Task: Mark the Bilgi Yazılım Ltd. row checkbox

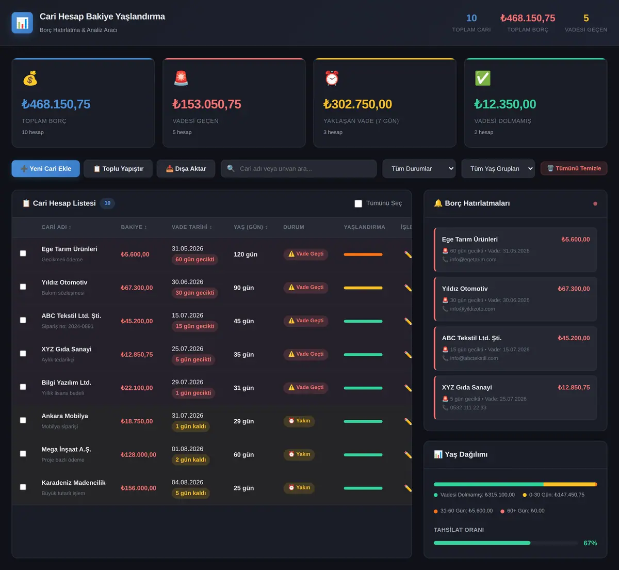Action: click(23, 387)
